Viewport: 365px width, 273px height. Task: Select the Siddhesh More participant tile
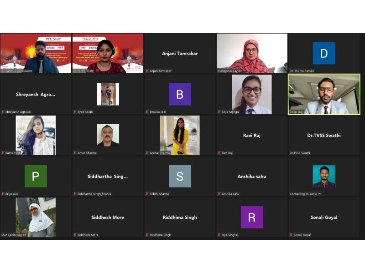(x=108, y=217)
